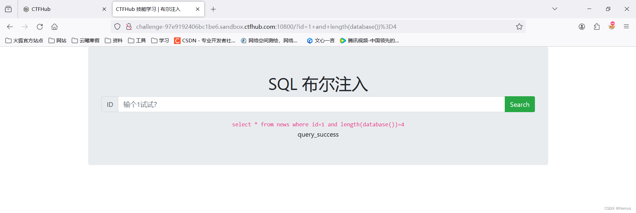The height and width of the screenshot is (213, 636).
Task: Open the browser home page
Action: coord(55,27)
